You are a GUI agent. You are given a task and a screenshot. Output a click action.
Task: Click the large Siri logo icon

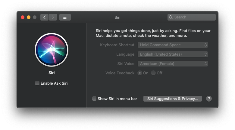pyautogui.click(x=52, y=50)
